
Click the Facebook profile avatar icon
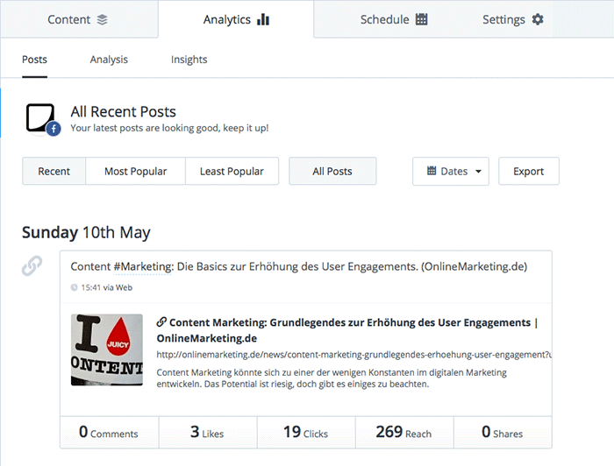pos(43,119)
